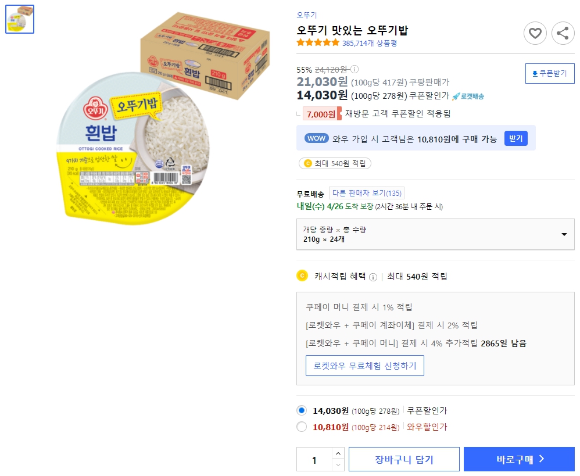Click the yellow C cash reward icon
This screenshot has width=580, height=476.
(x=302, y=275)
